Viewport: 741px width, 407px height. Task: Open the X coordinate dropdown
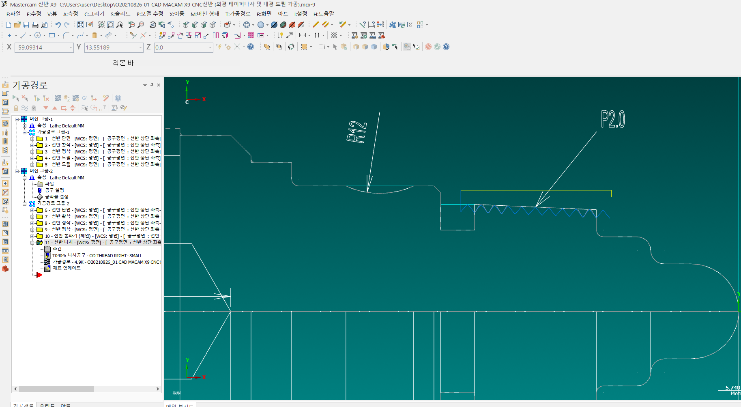click(71, 47)
